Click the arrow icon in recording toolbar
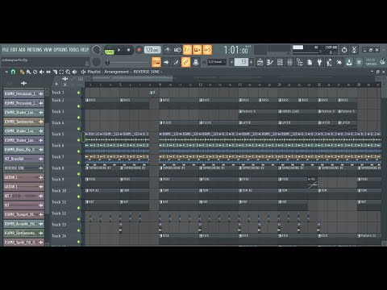 [x=166, y=62]
